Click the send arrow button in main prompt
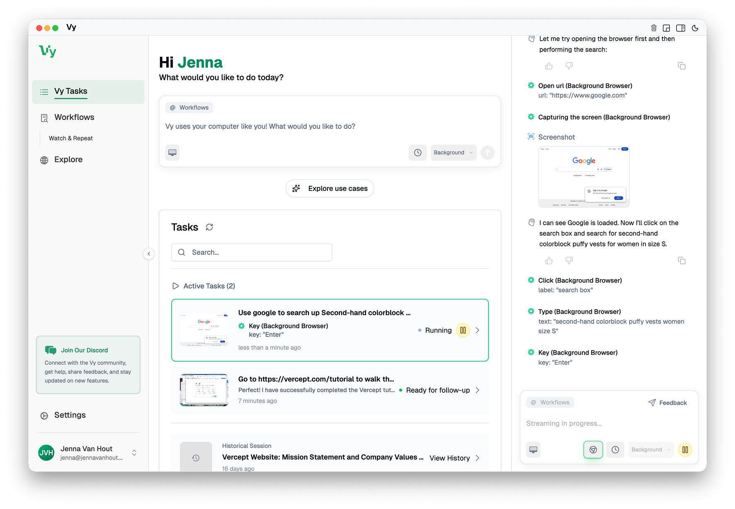The height and width of the screenshot is (509, 735). pos(488,153)
